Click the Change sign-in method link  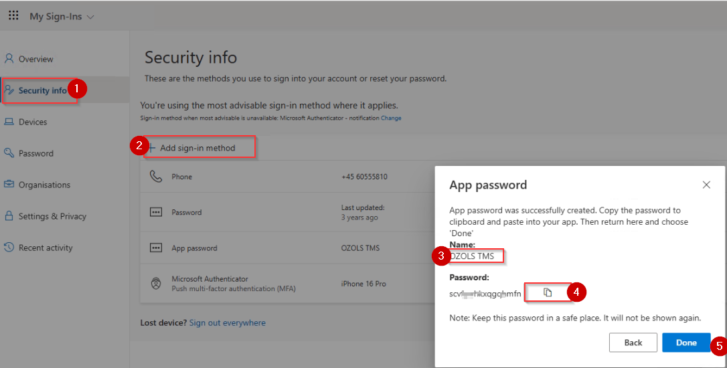391,118
